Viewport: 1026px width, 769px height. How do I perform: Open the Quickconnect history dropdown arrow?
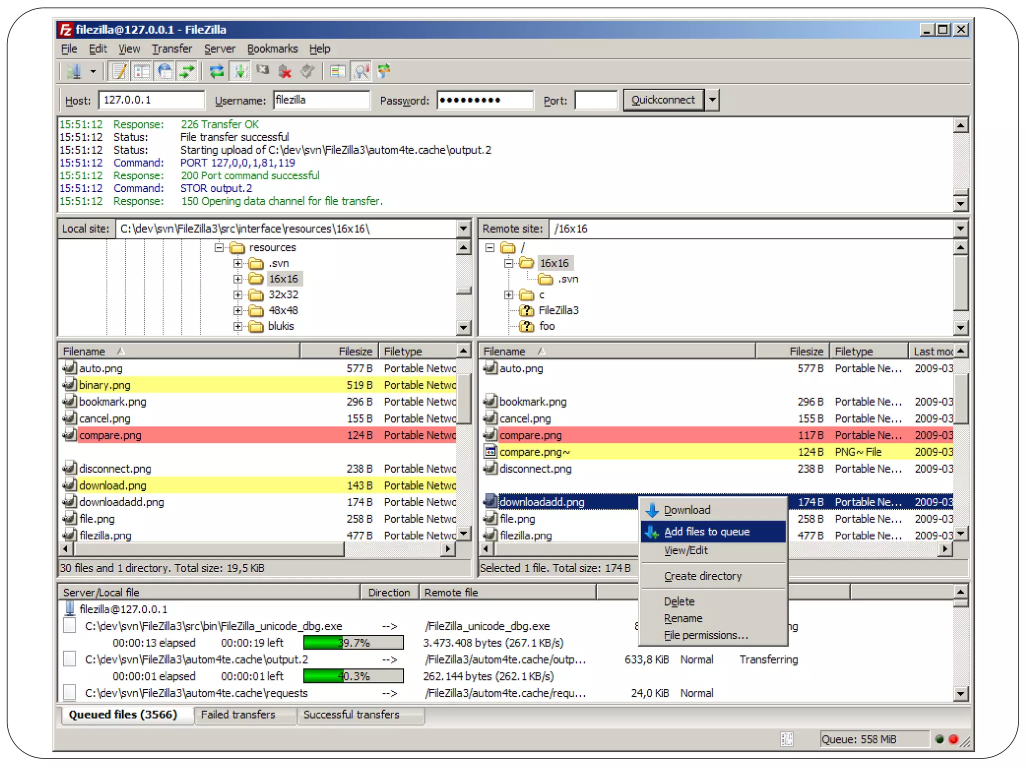(x=712, y=100)
